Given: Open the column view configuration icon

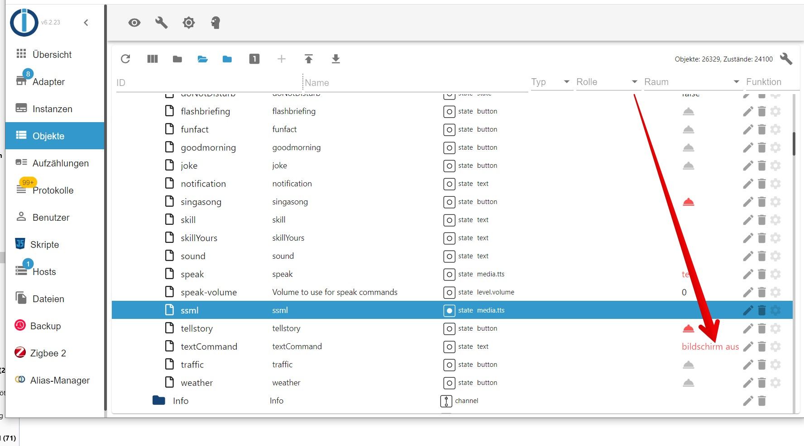Looking at the screenshot, I should (x=153, y=59).
